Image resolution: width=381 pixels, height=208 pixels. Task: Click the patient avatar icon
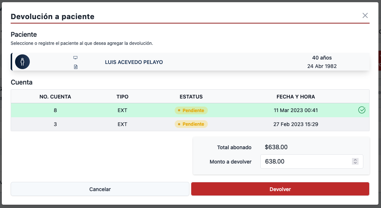click(x=22, y=61)
